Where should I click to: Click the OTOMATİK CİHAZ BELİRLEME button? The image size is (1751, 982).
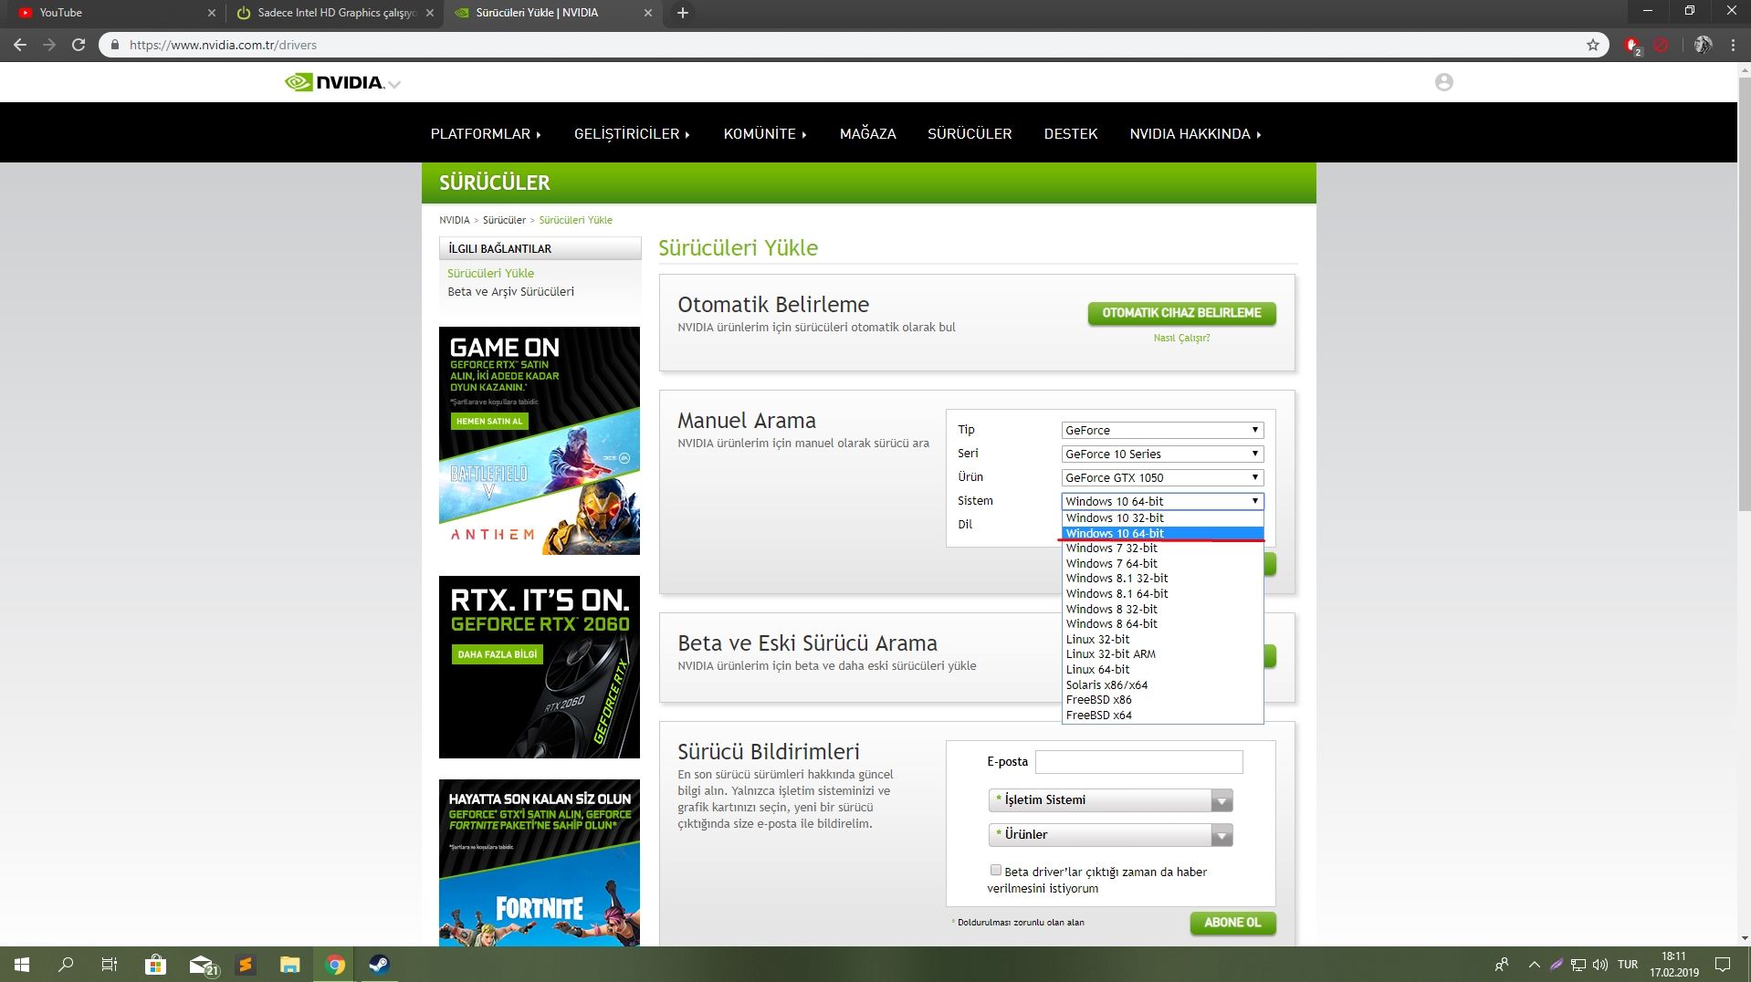click(1181, 313)
